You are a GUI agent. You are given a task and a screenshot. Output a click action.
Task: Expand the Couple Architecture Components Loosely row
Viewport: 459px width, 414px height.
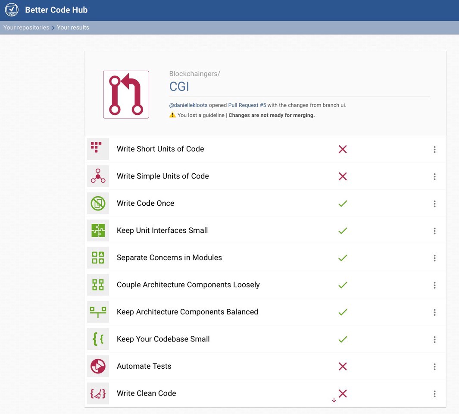coord(434,285)
